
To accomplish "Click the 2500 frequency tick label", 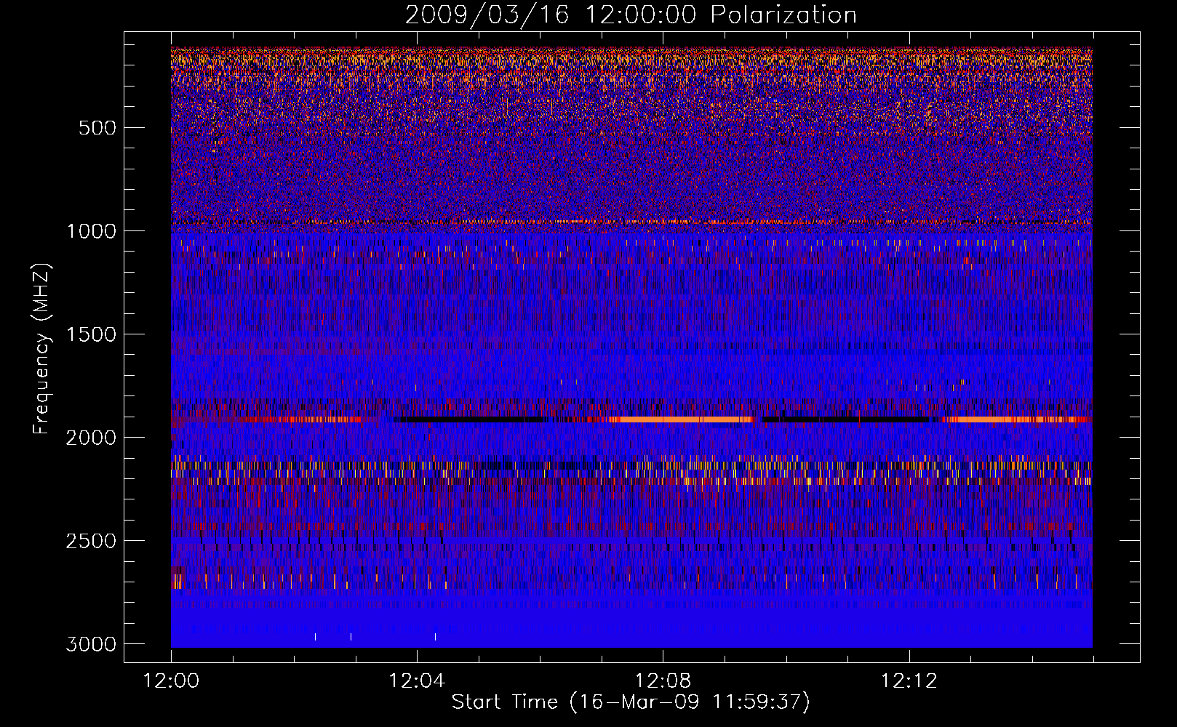I will tap(91, 541).
